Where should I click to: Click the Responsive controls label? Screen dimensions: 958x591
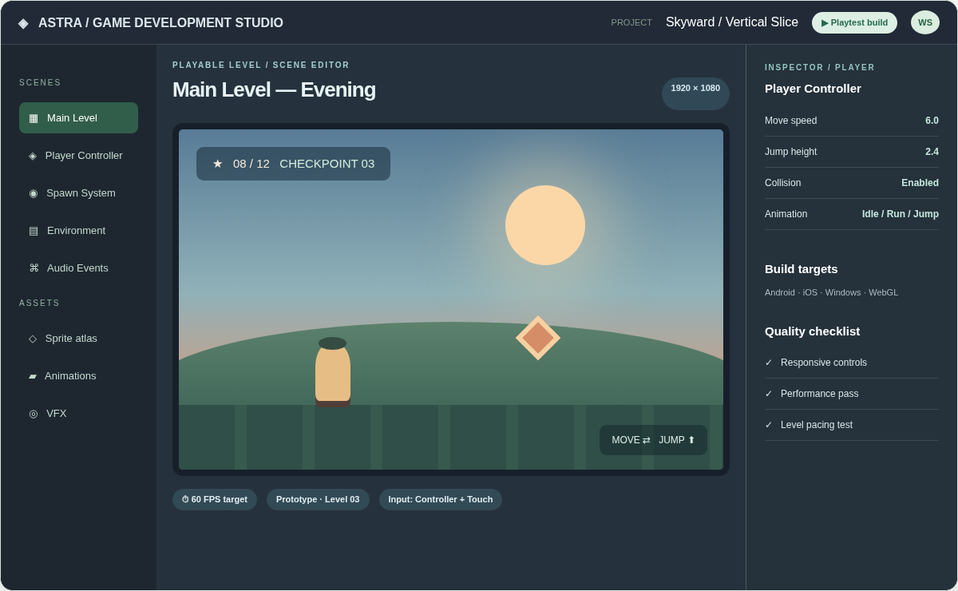[824, 363]
